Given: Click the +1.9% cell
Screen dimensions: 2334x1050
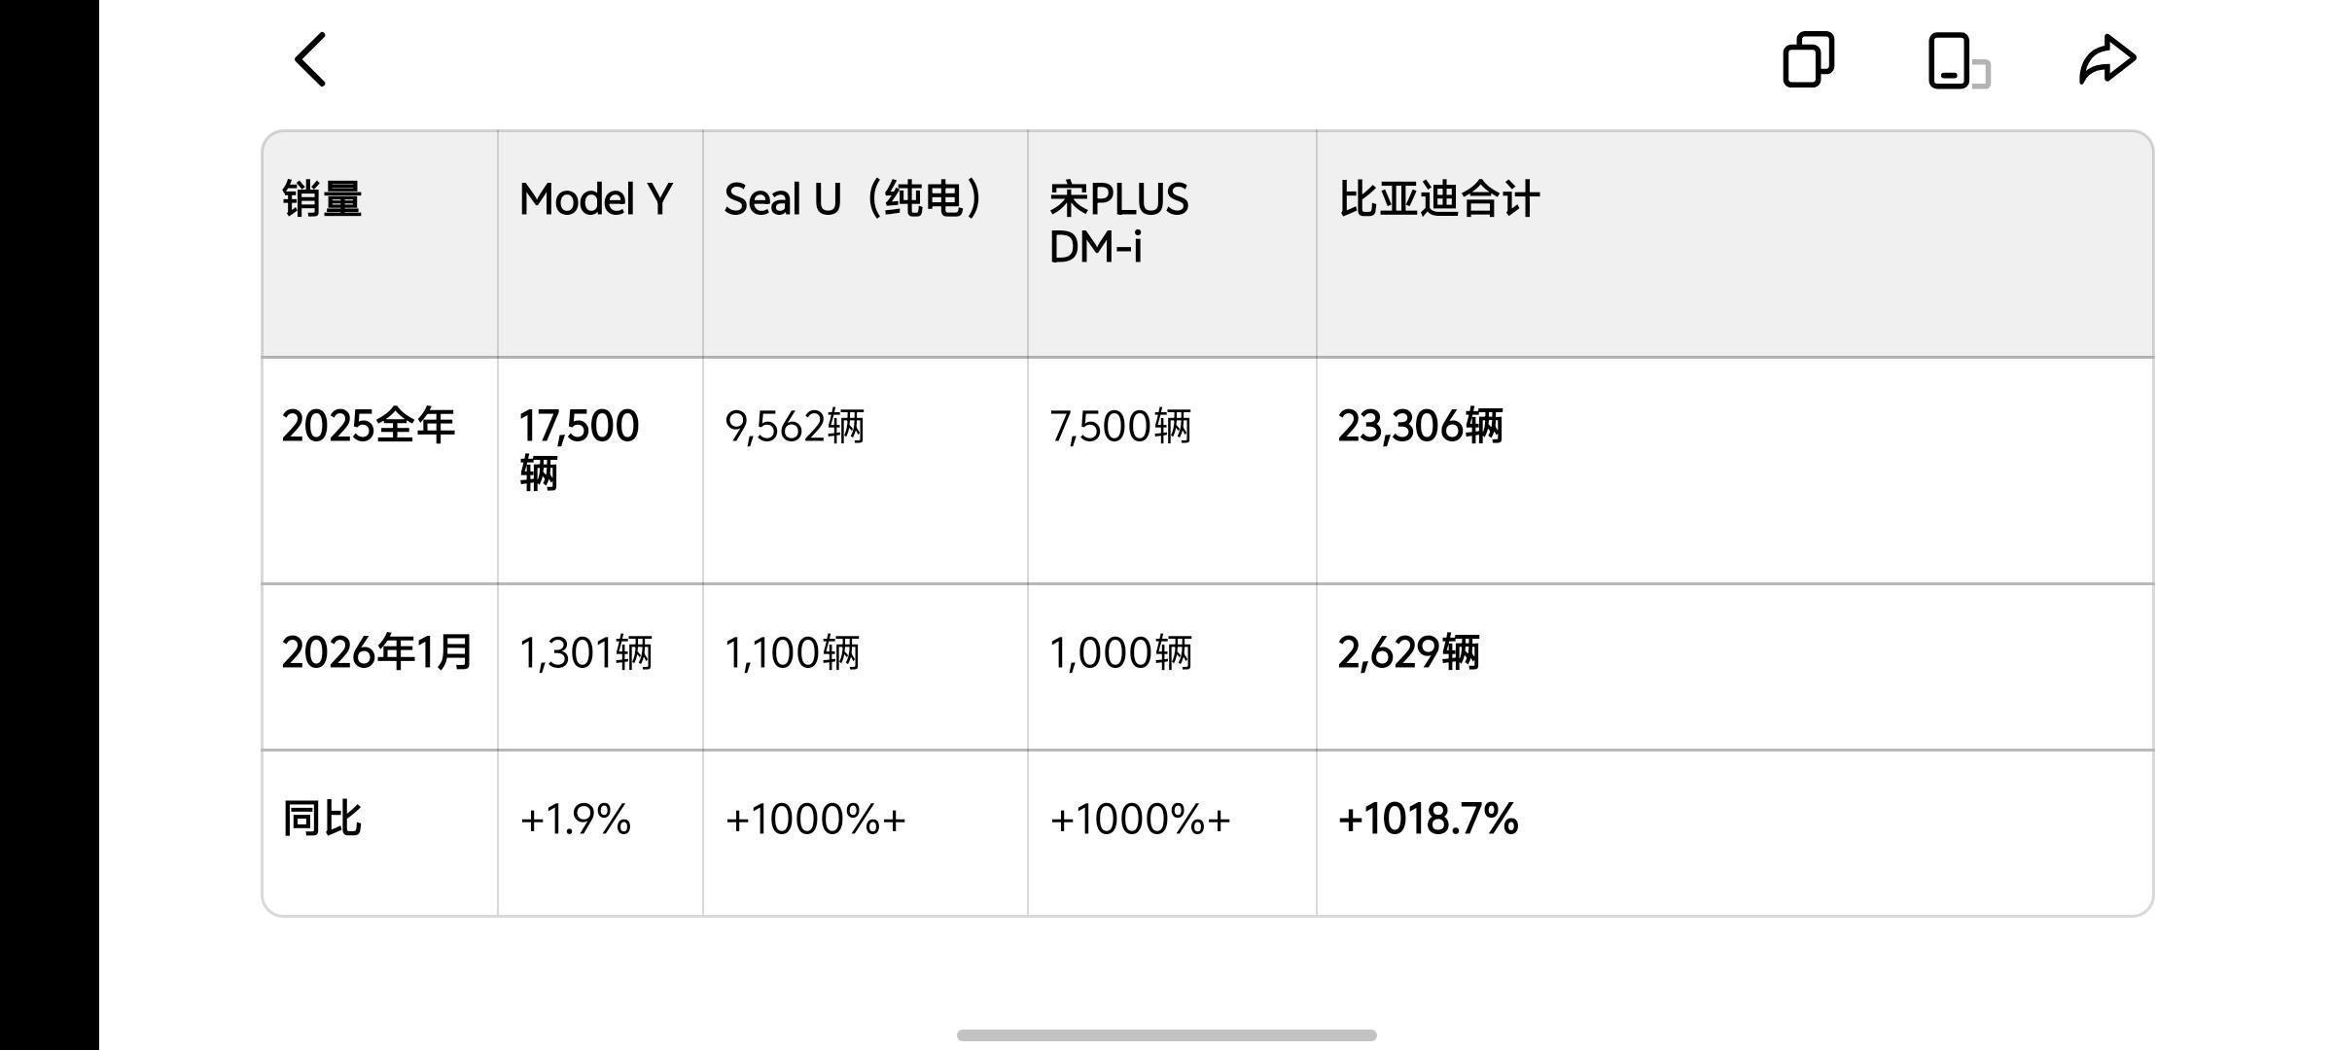Looking at the screenshot, I should pos(575,819).
